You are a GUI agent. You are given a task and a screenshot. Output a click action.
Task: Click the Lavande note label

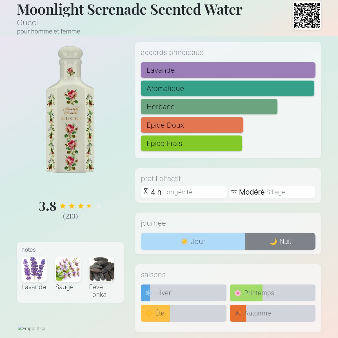(34, 287)
